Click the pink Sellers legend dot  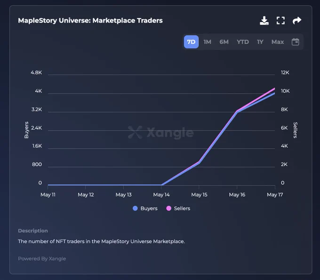(x=168, y=208)
